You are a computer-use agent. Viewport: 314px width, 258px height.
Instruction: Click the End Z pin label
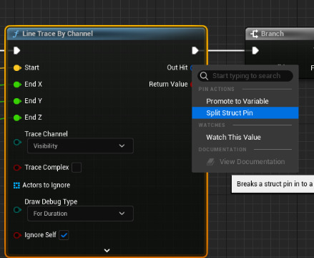pyautogui.click(x=33, y=118)
